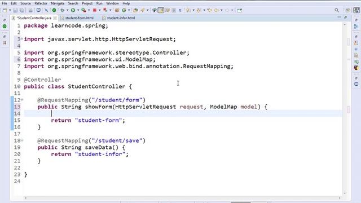Collapse saveData method fold at line 18
The image size is (361, 203).
tap(22, 140)
